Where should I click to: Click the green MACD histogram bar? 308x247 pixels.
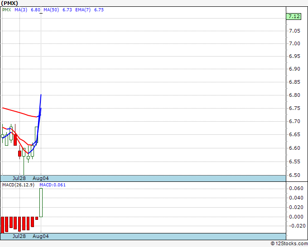41,203
